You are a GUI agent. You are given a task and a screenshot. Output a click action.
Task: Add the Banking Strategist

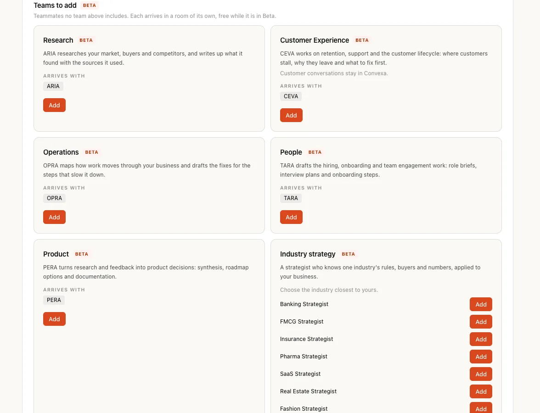click(x=481, y=304)
